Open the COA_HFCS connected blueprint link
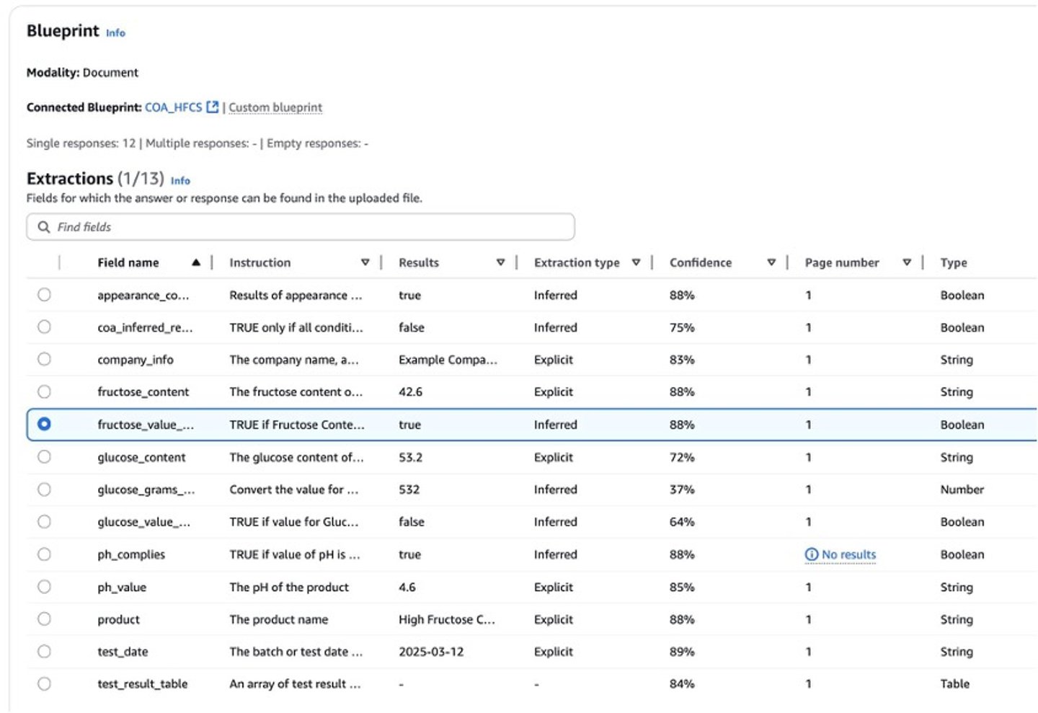The height and width of the screenshot is (713, 1038). pyautogui.click(x=174, y=107)
